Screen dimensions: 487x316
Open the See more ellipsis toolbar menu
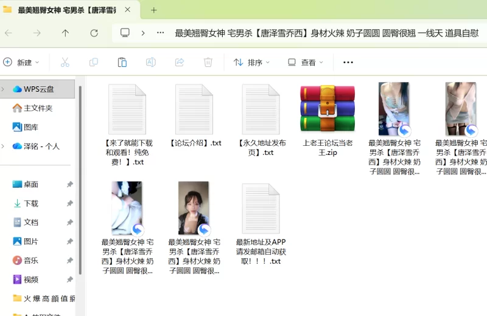point(348,62)
